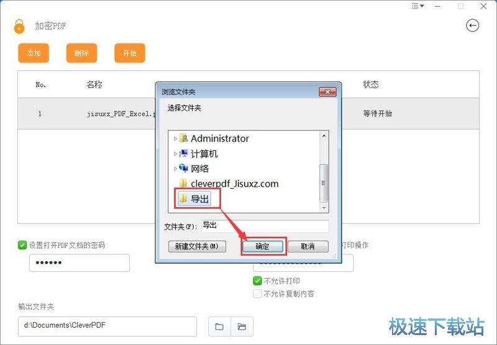Click the browse output folder icon
497x345 pixels.
pyautogui.click(x=219, y=326)
